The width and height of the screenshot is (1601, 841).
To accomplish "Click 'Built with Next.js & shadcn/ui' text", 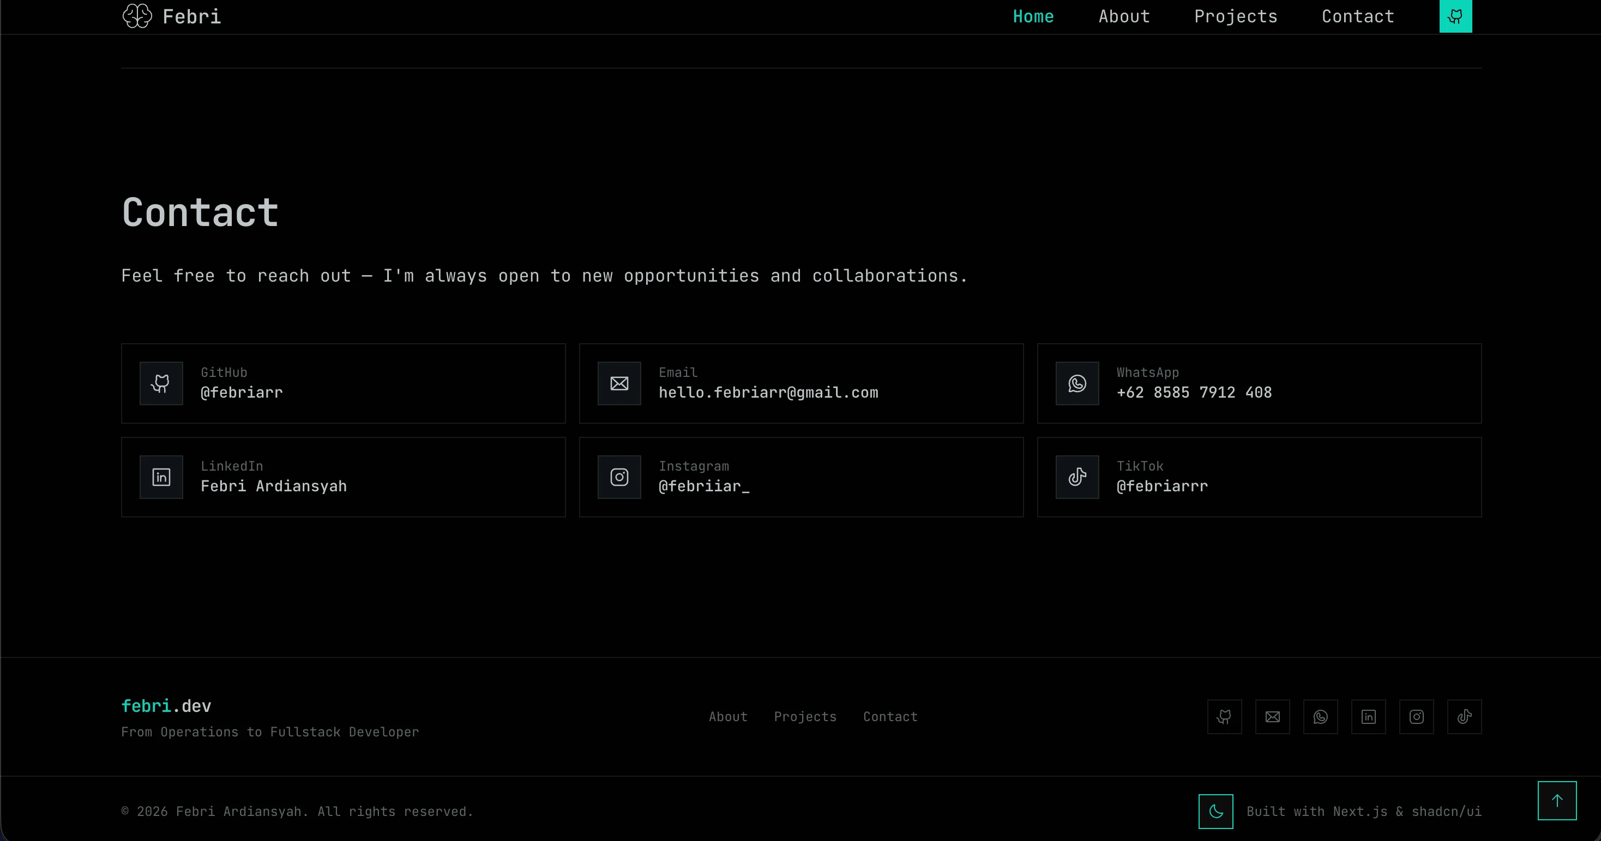I will (x=1364, y=812).
